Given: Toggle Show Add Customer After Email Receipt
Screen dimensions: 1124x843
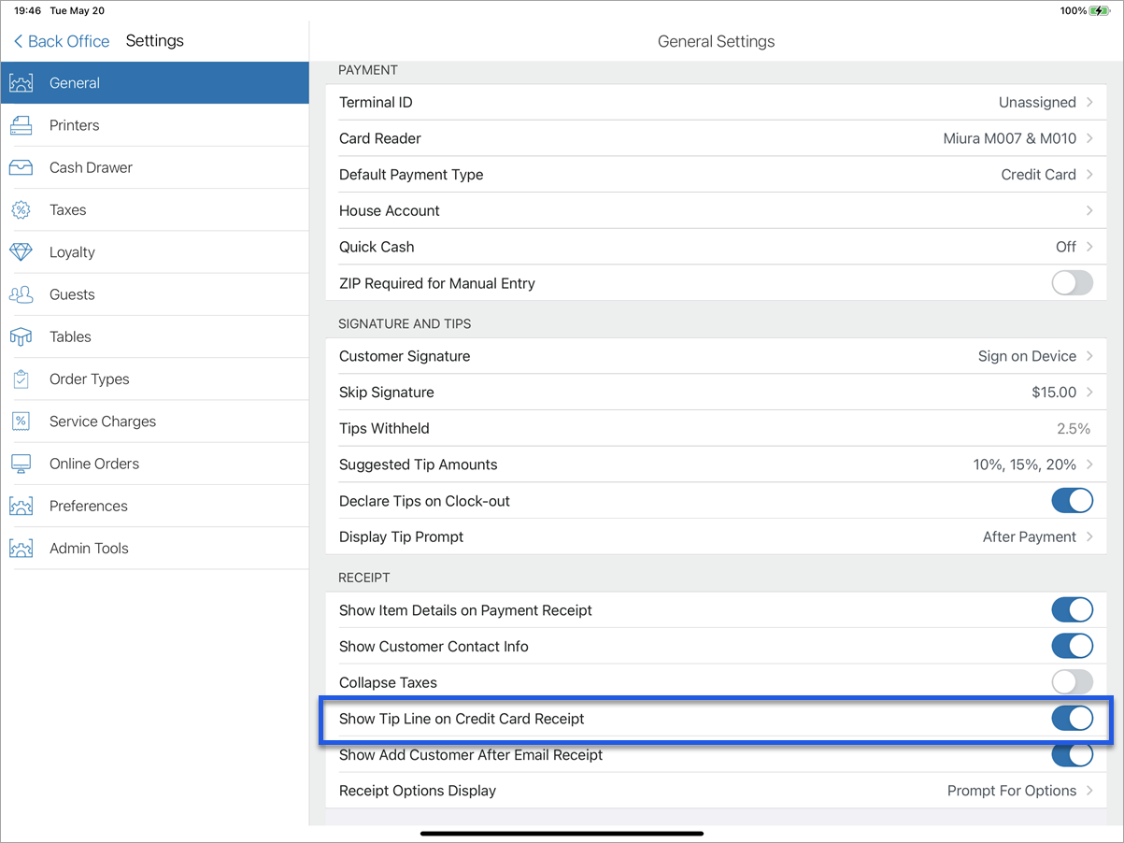Looking at the screenshot, I should [1072, 754].
